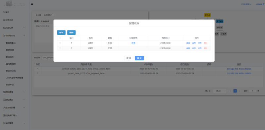The height and width of the screenshot is (130, 265).
Task: Click 编辑 in the 正常 row
Action: 188,48
